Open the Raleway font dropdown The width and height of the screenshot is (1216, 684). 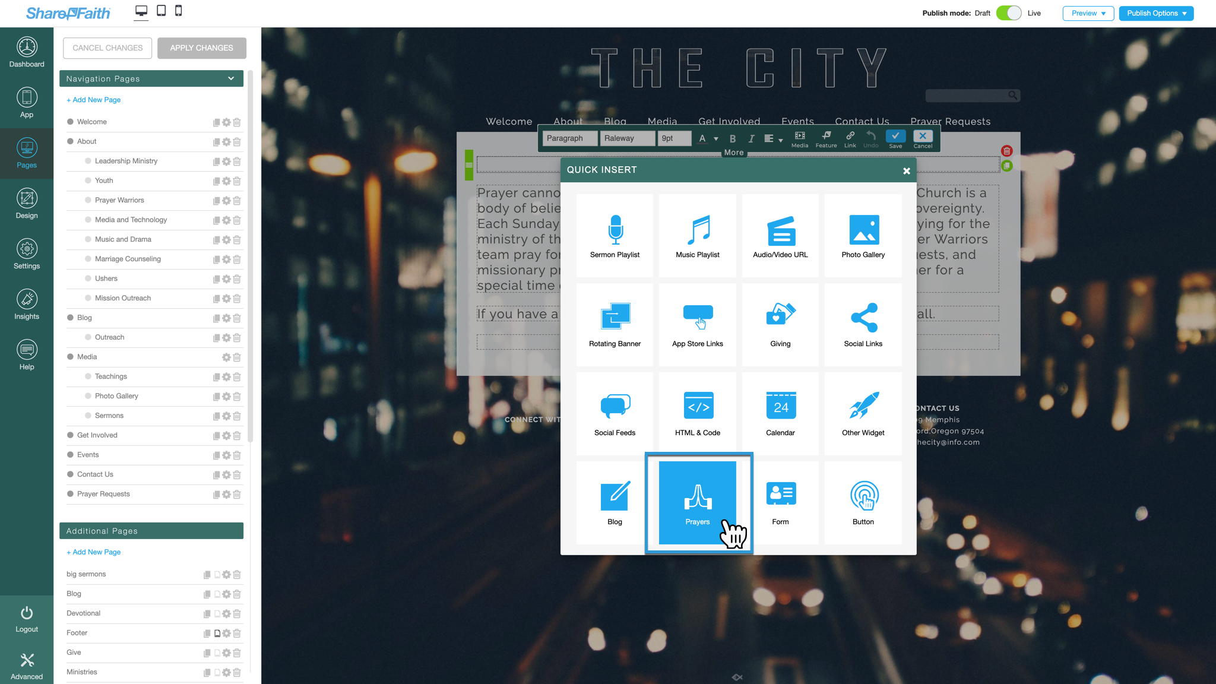tap(627, 138)
